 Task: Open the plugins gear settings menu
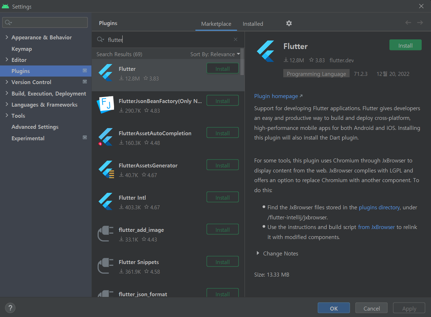(x=289, y=23)
